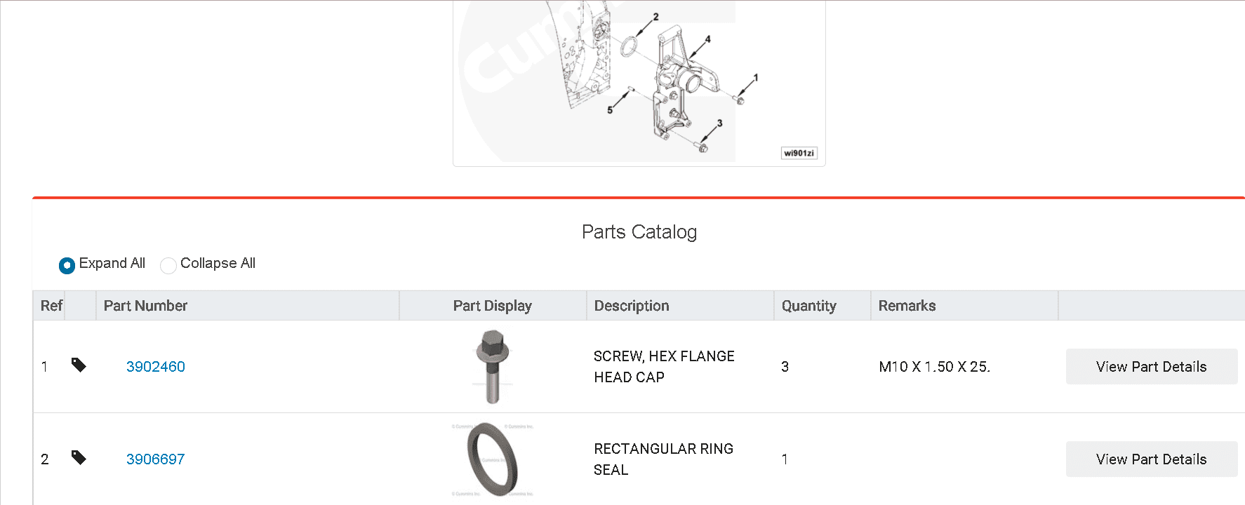Open part number 3906697 link
The image size is (1245, 505).
(x=156, y=459)
